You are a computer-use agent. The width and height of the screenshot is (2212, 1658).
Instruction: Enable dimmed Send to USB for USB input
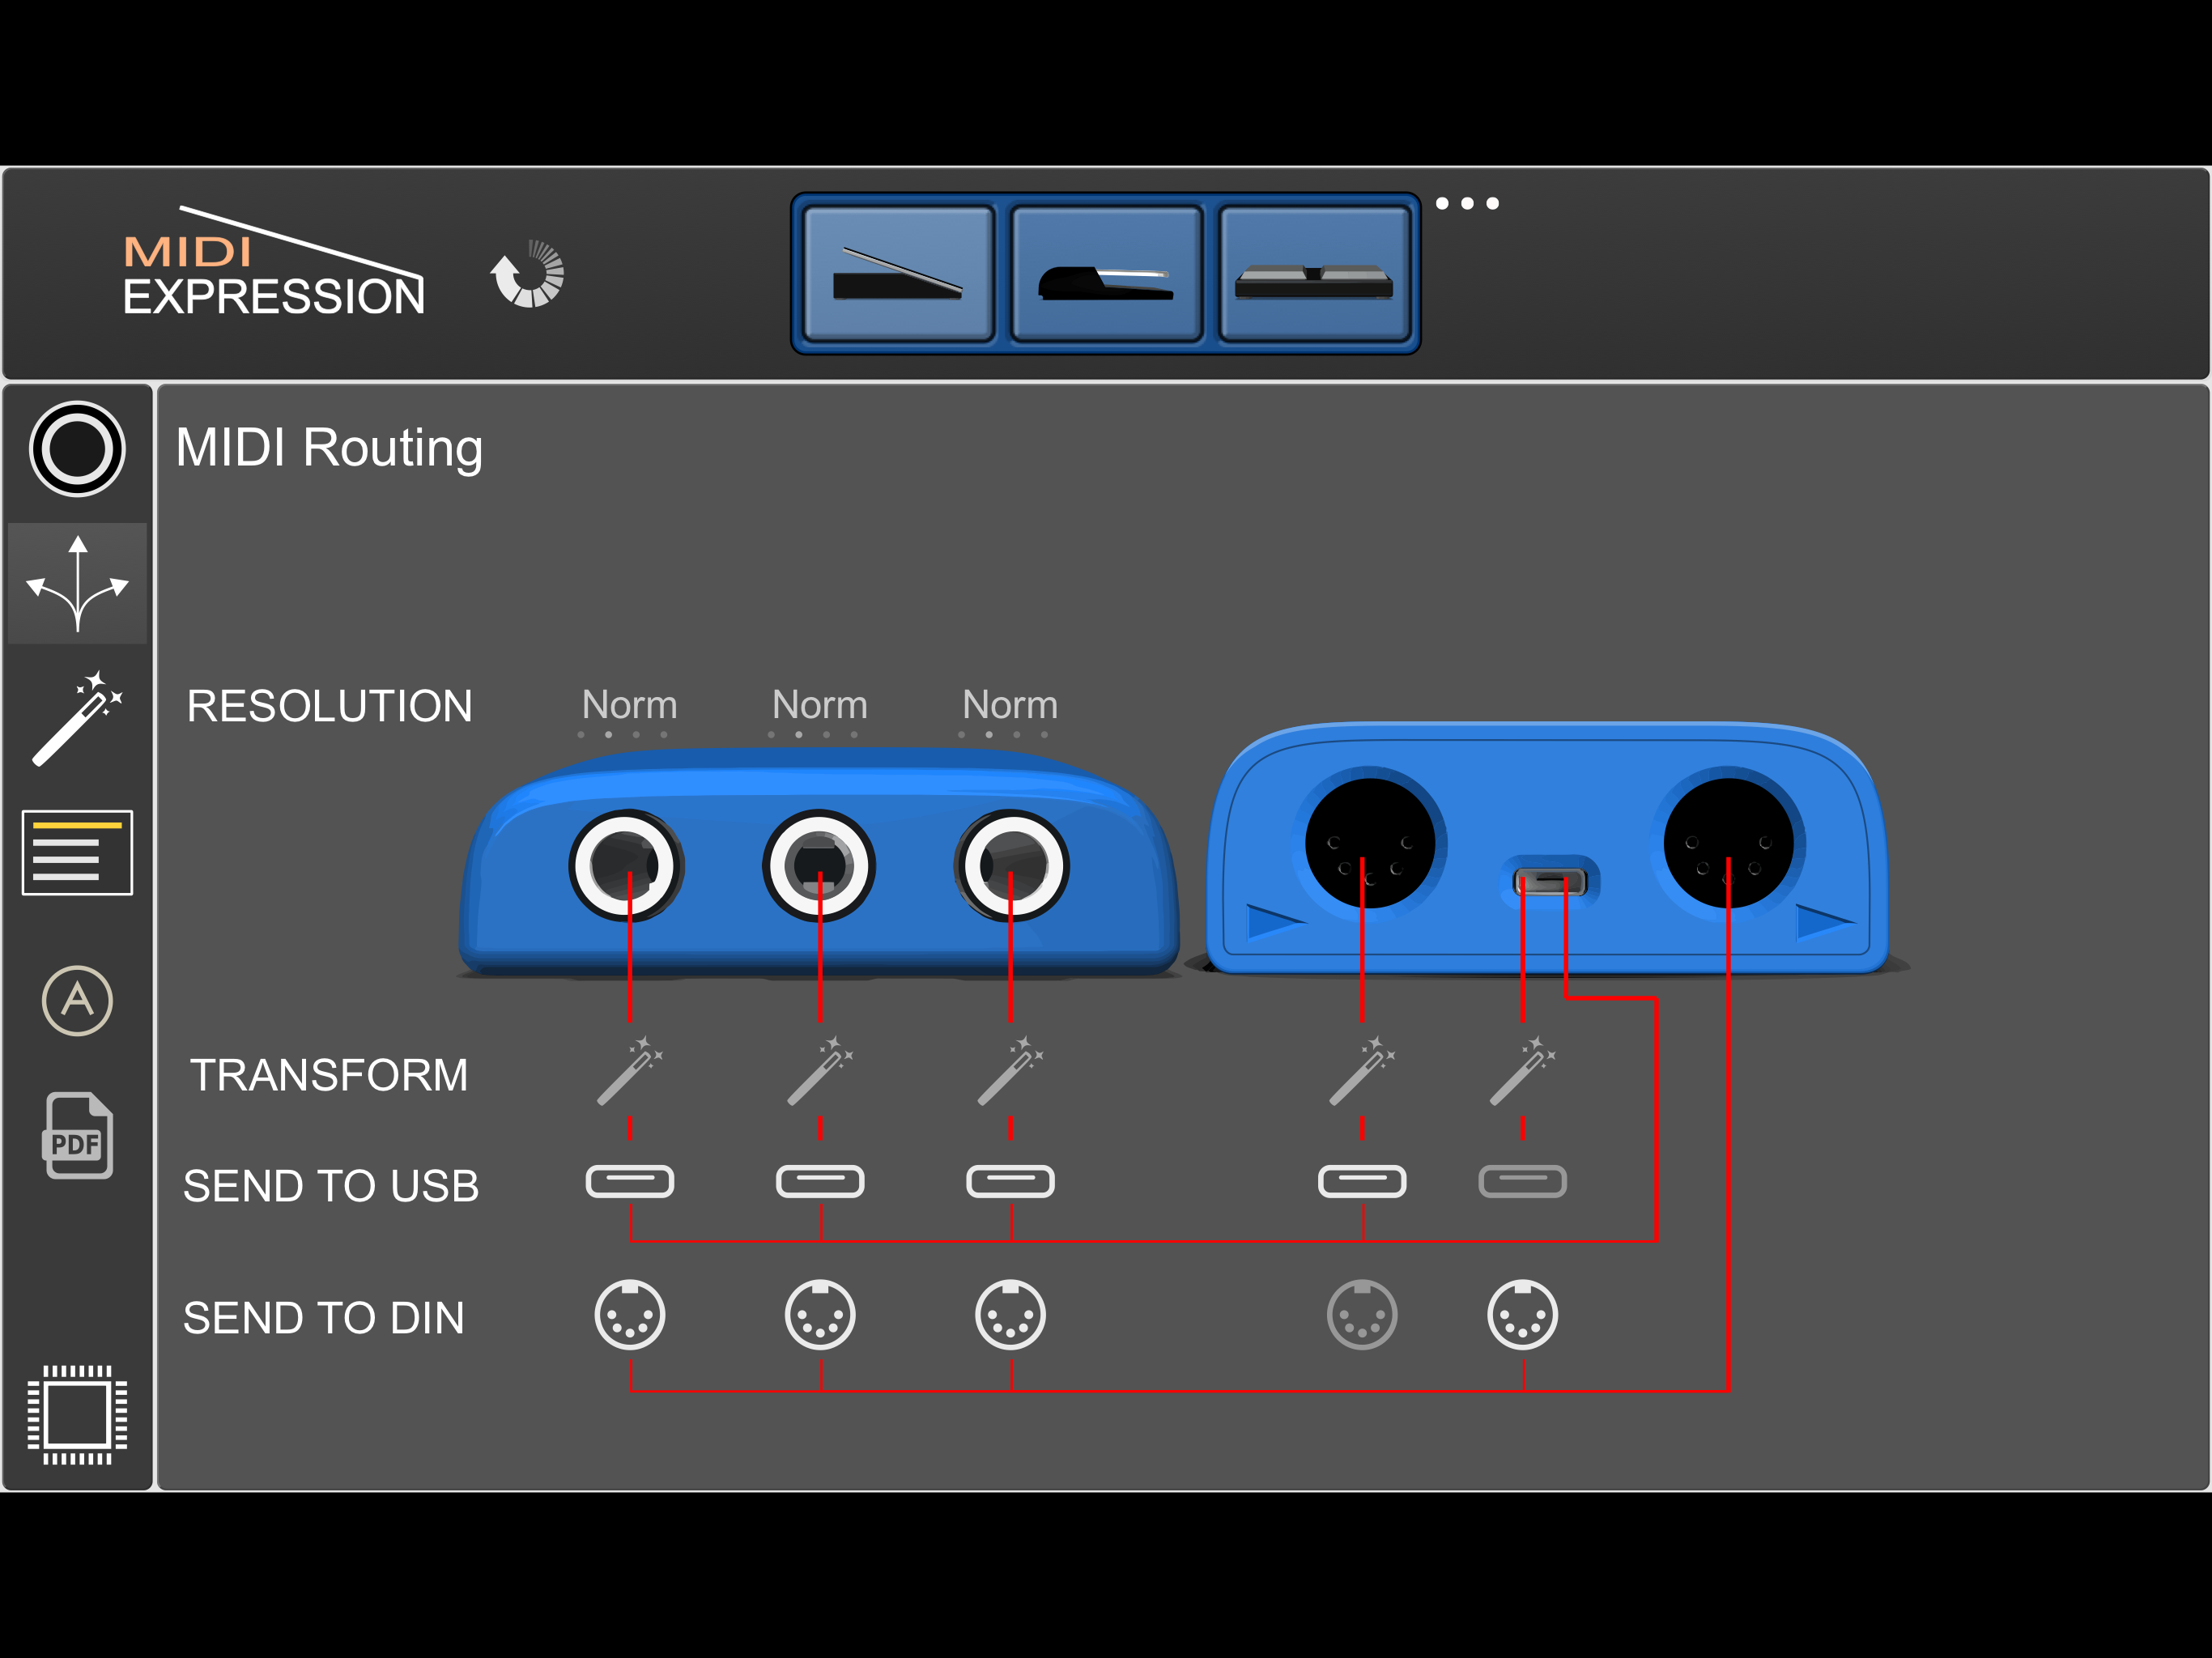point(1522,1181)
